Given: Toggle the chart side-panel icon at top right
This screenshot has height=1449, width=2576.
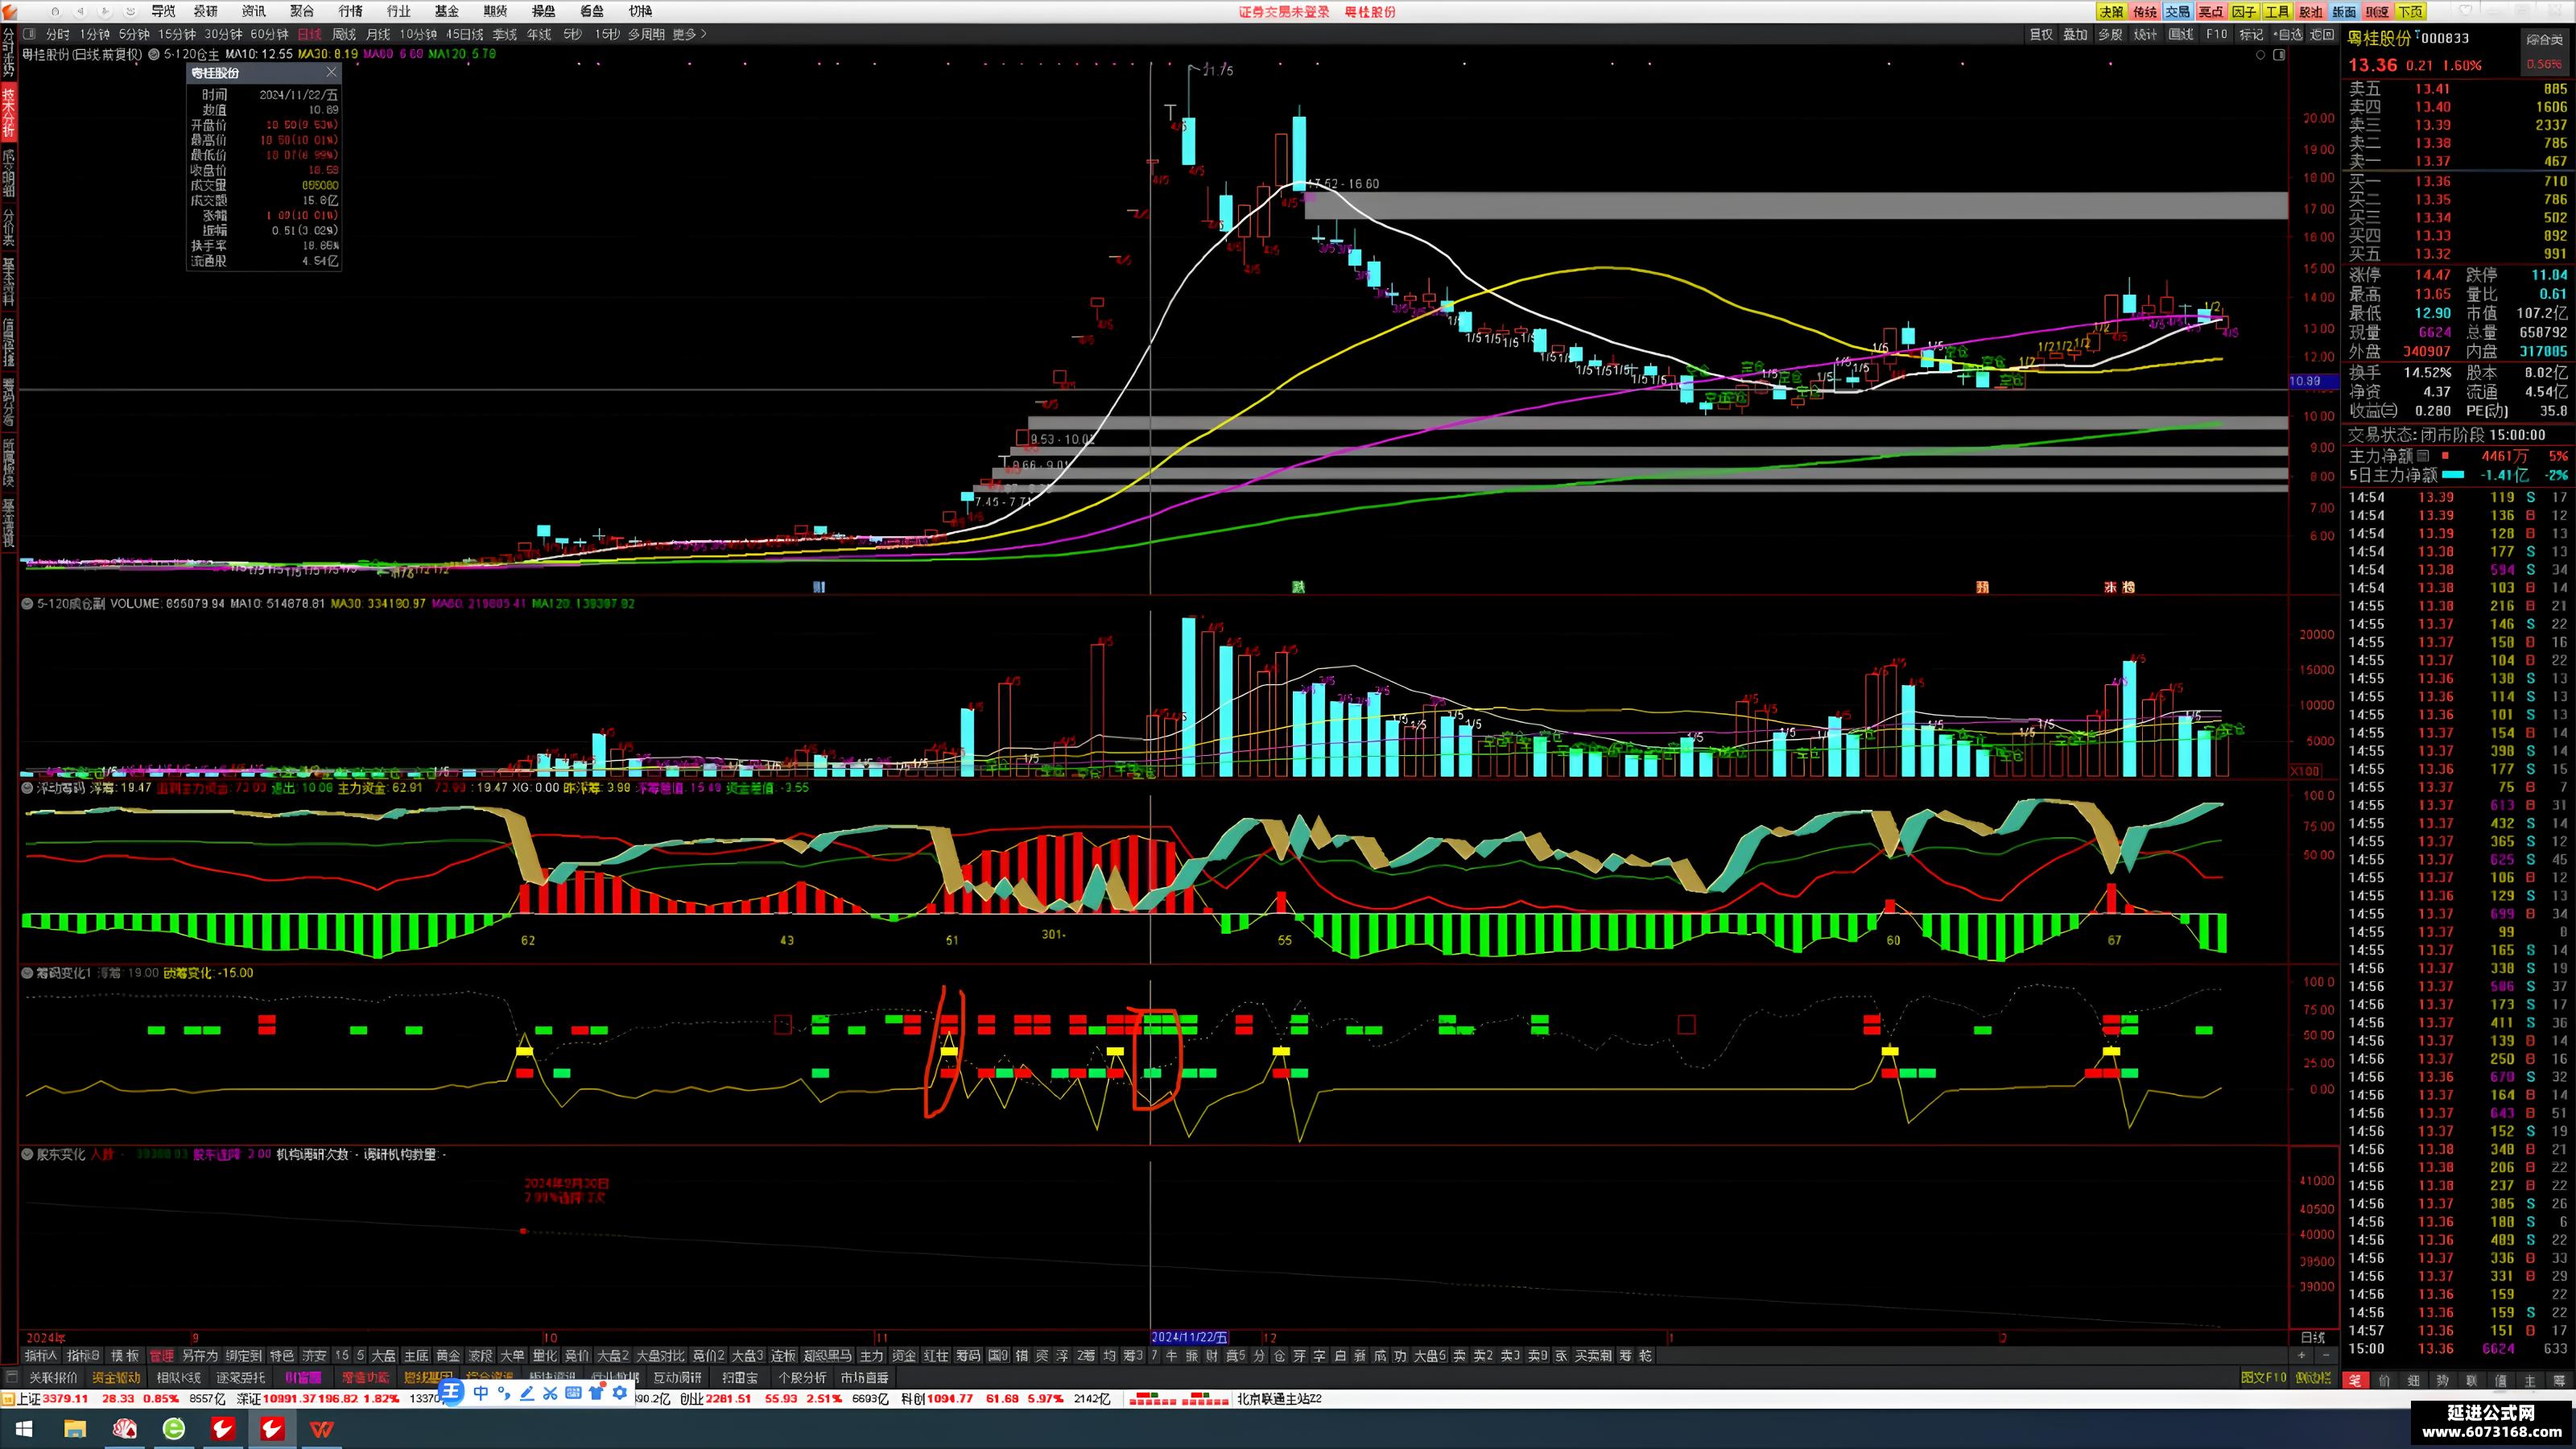Looking at the screenshot, I should coord(2279,55).
